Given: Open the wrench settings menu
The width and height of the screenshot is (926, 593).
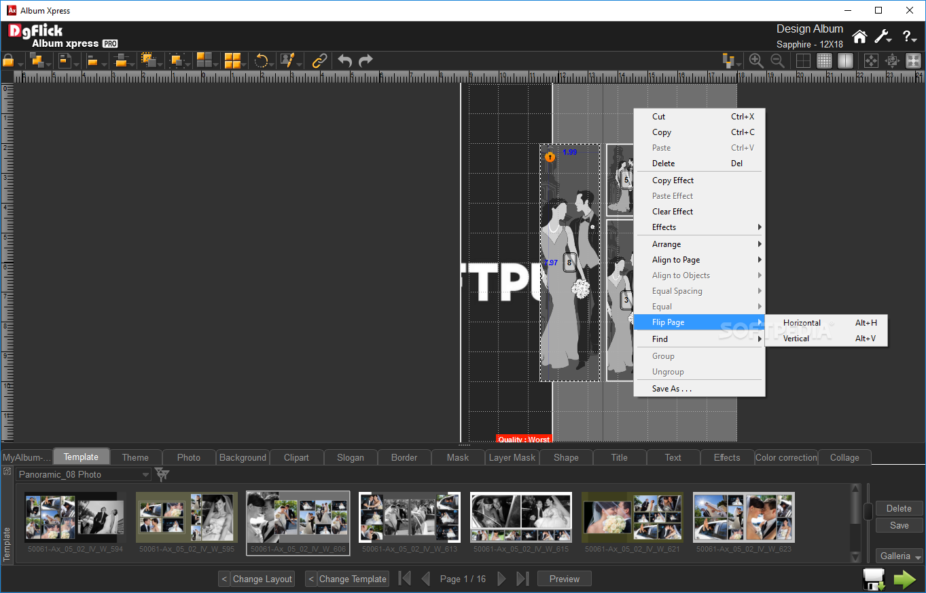Looking at the screenshot, I should click(882, 37).
